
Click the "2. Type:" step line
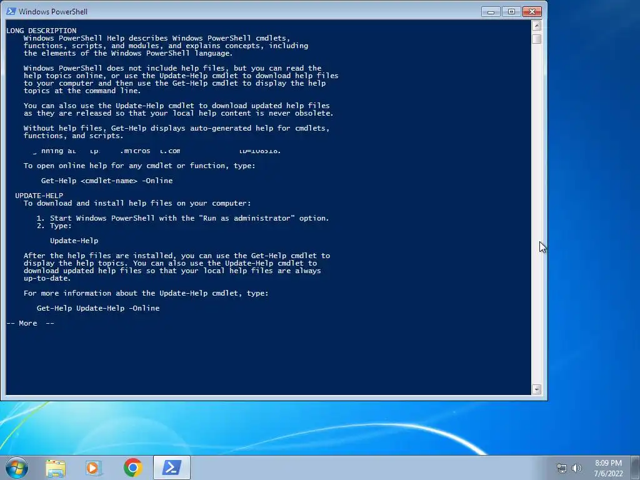click(54, 226)
